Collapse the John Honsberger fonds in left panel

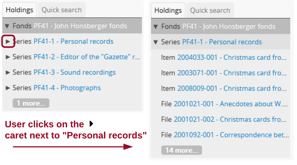(7, 26)
